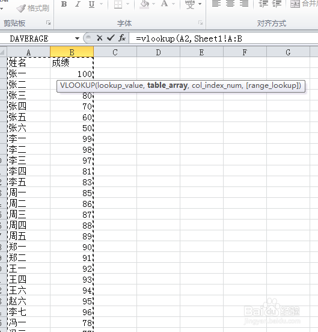This screenshot has height=332, width=318.
Task: Select the score cell 100
Action: point(72,74)
